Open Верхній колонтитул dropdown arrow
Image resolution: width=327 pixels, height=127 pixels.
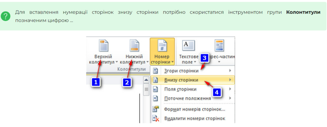pyautogui.click(x=117, y=62)
